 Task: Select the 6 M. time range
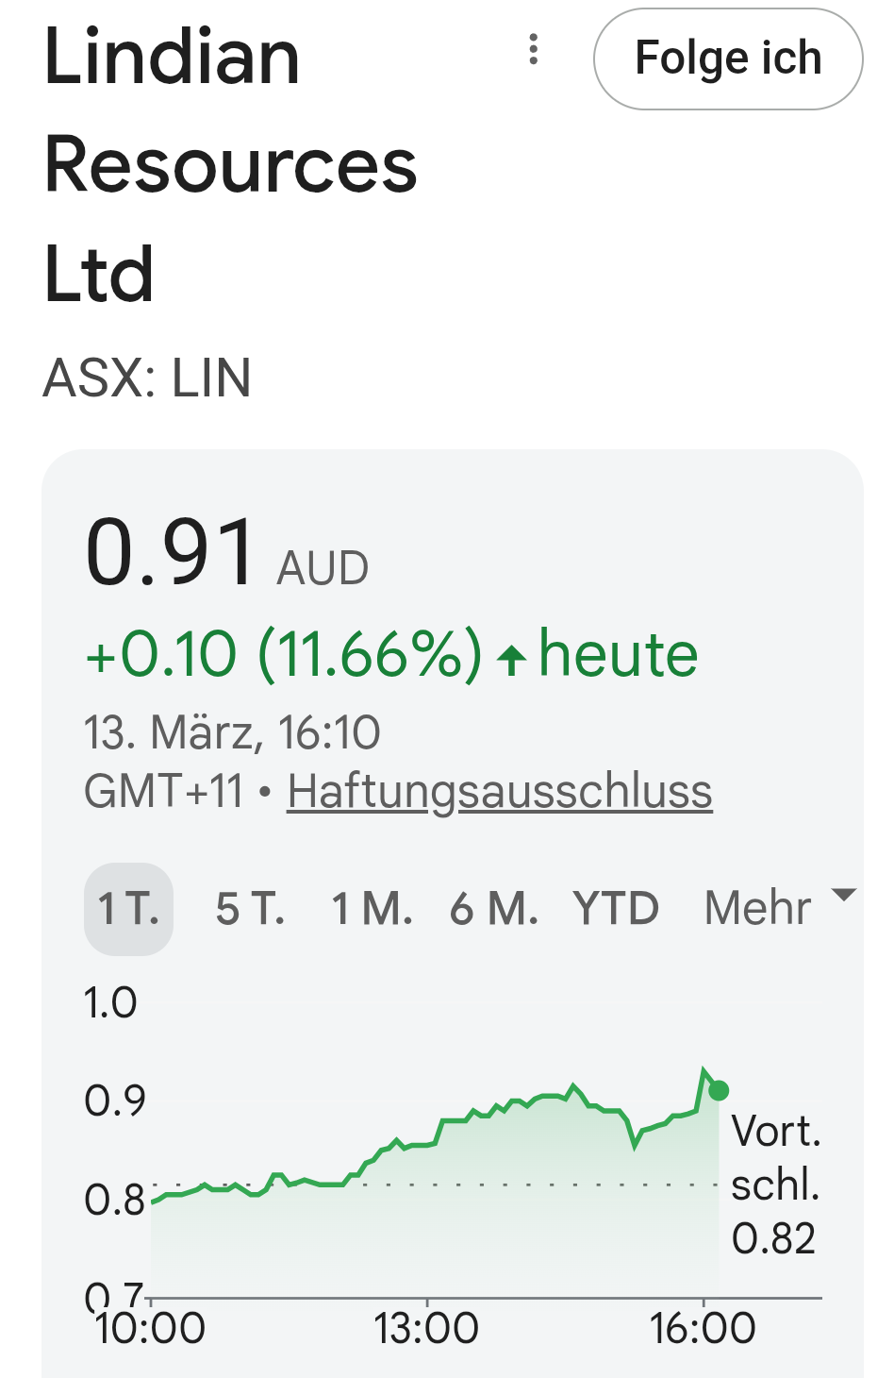493,909
